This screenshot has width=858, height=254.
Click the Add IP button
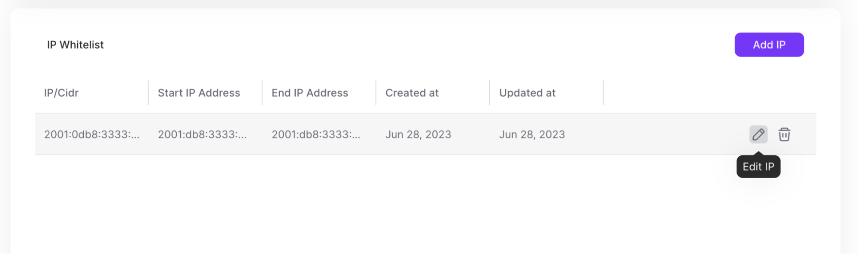(x=769, y=44)
